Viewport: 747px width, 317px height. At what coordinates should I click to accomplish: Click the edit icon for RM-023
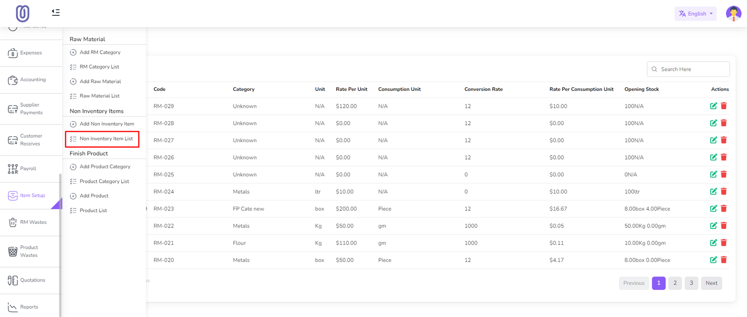pos(713,209)
